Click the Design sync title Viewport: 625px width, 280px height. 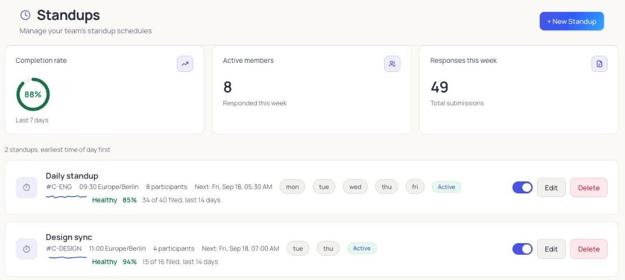click(x=69, y=237)
